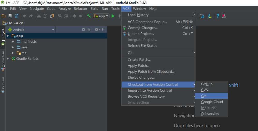The image size is (258, 131).
Task: Expand the Gradle Scripts node
Action: point(8,59)
